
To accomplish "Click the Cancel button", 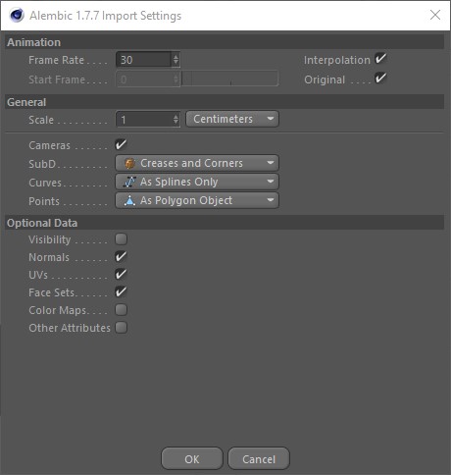I will 259,458.
